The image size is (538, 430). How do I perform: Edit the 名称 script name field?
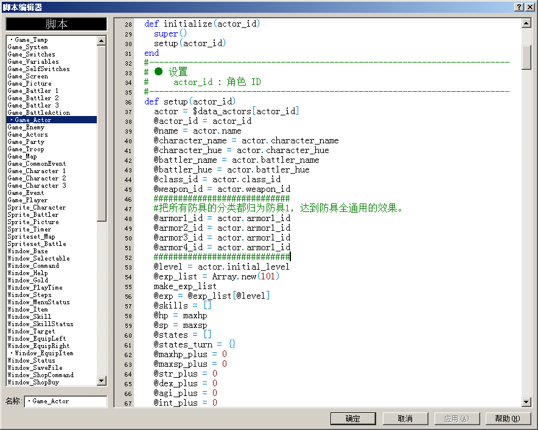66,401
